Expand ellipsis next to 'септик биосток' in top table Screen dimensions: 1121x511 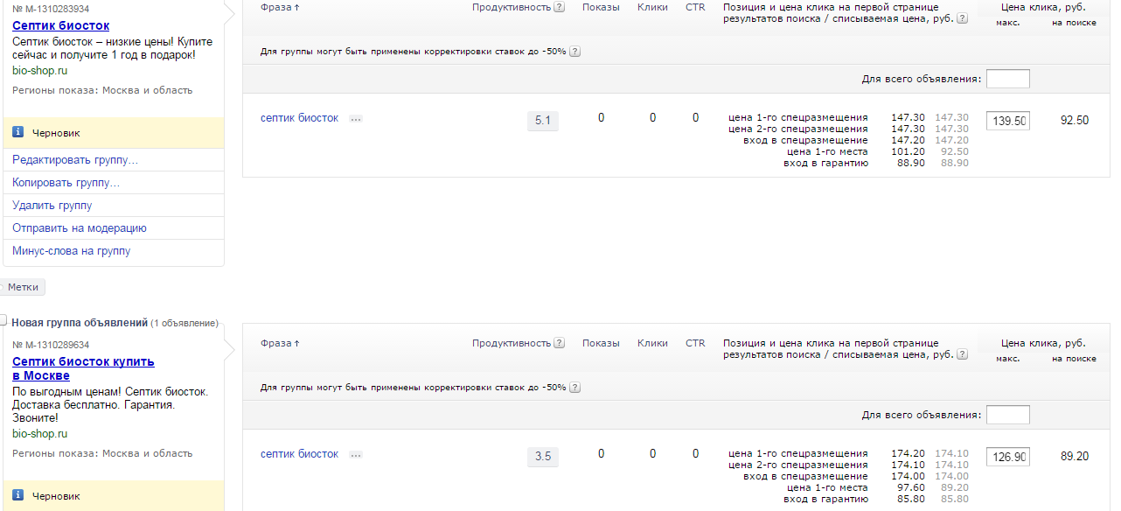(x=356, y=119)
